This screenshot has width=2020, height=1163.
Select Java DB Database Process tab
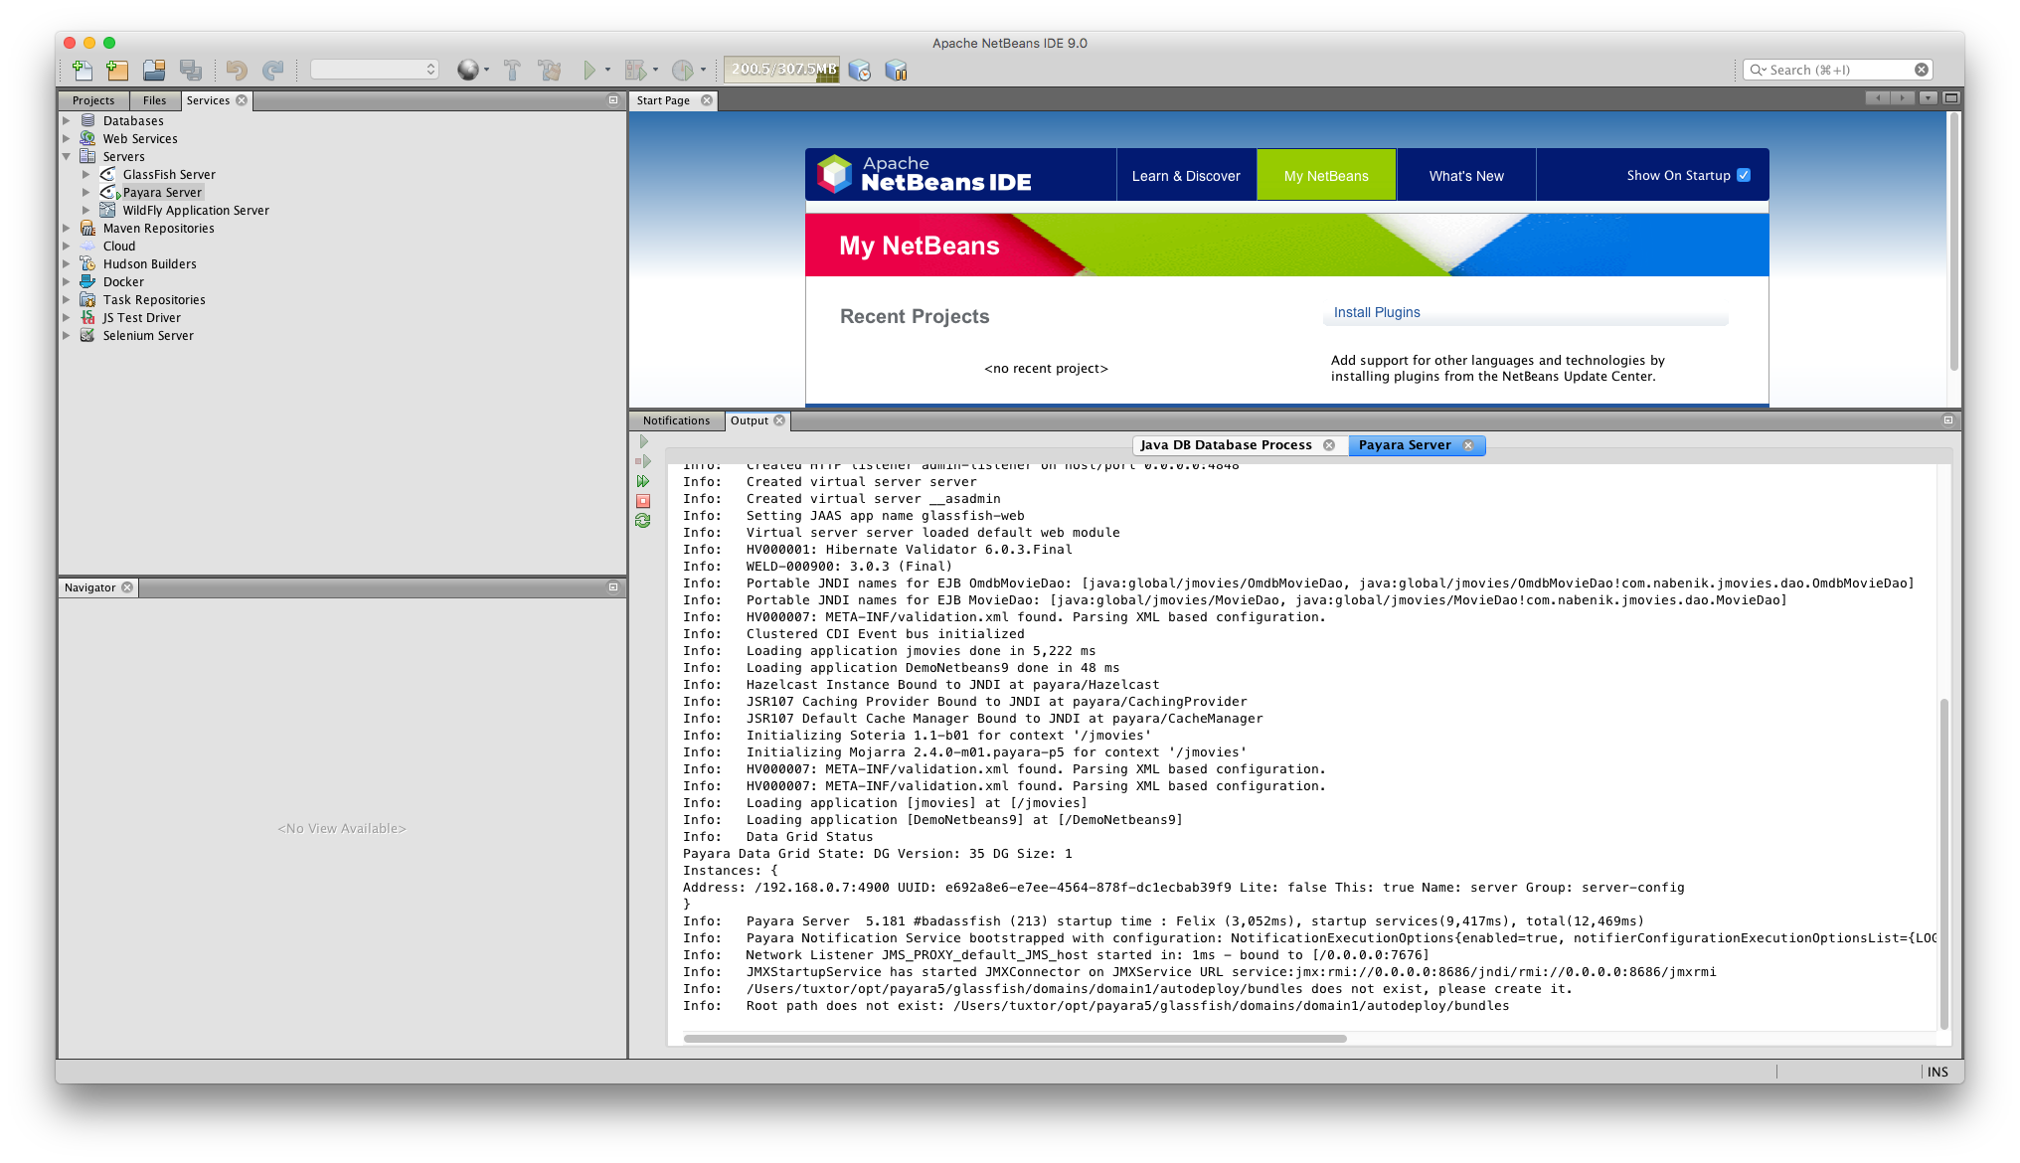click(1225, 444)
